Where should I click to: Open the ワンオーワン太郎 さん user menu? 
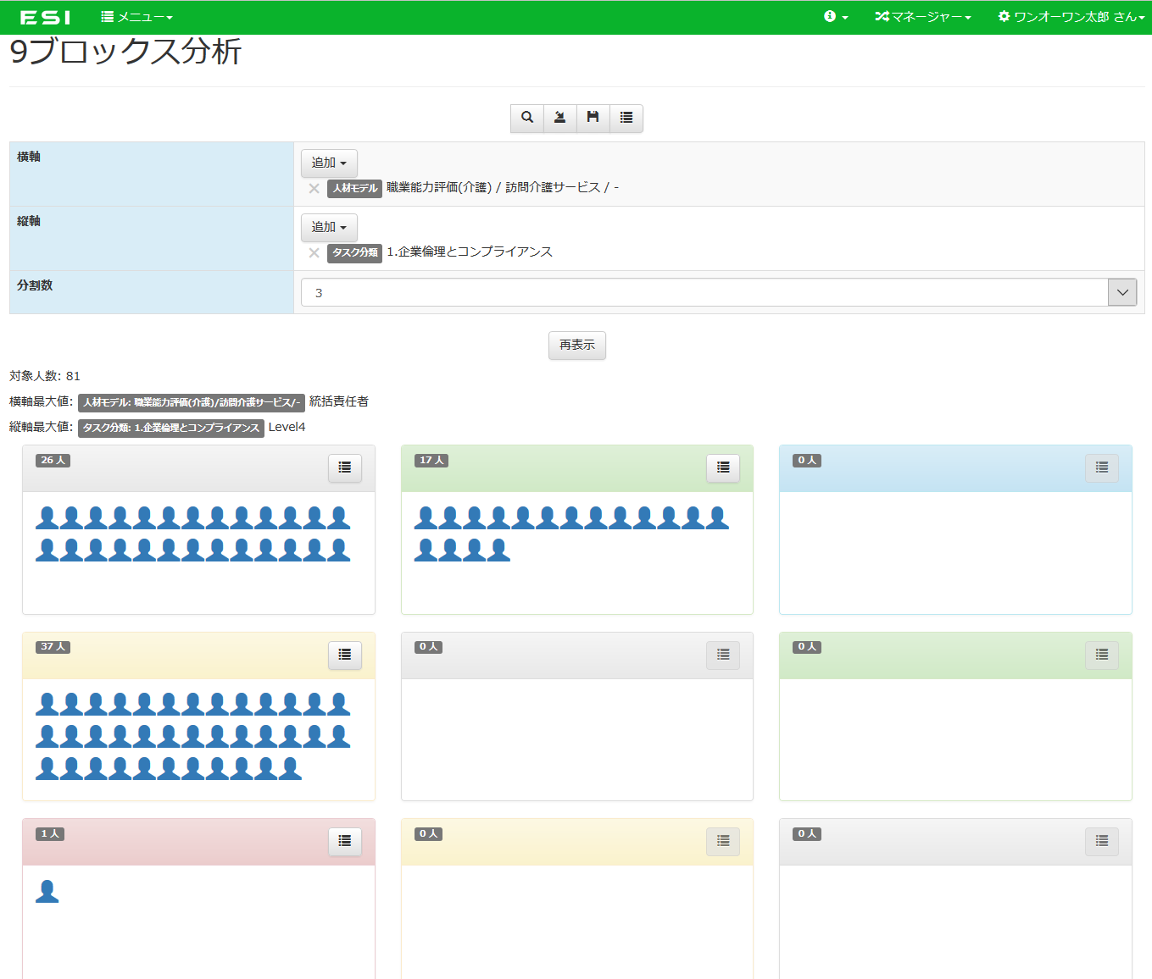pos(1071,17)
